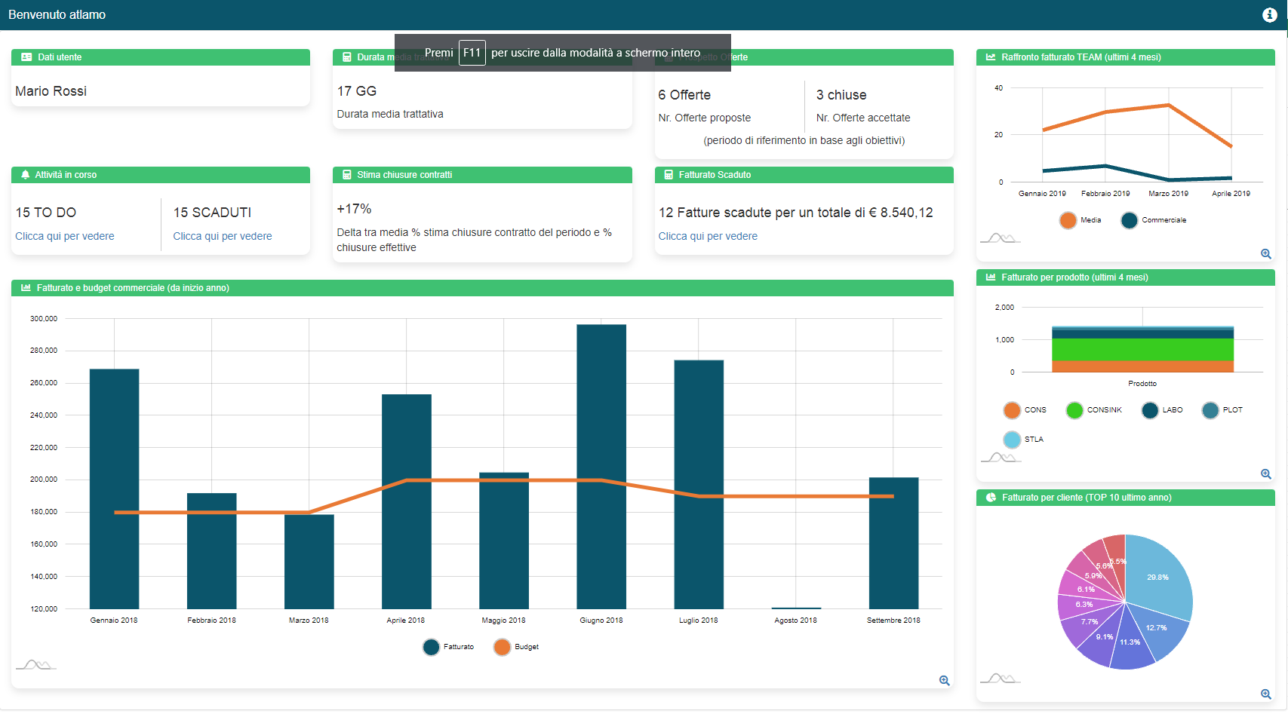1288x714 pixels.
Task: Click the Aprile 2018 bar
Action: pos(407,501)
